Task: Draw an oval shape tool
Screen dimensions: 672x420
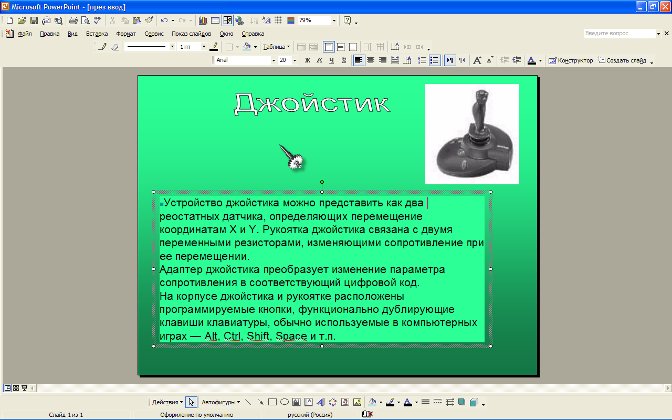Action: click(284, 402)
